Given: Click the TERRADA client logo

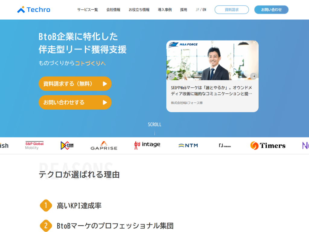Looking at the screenshot, I should click(x=225, y=146).
